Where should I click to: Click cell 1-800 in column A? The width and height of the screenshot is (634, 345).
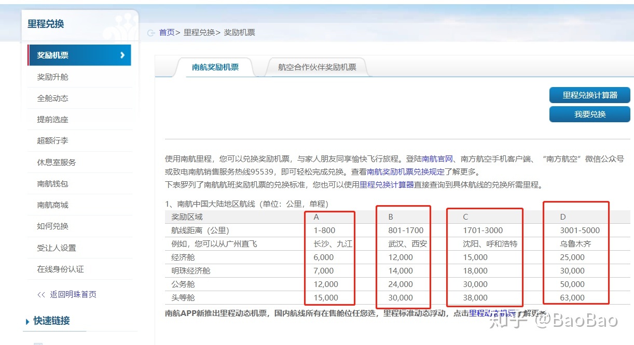324,230
